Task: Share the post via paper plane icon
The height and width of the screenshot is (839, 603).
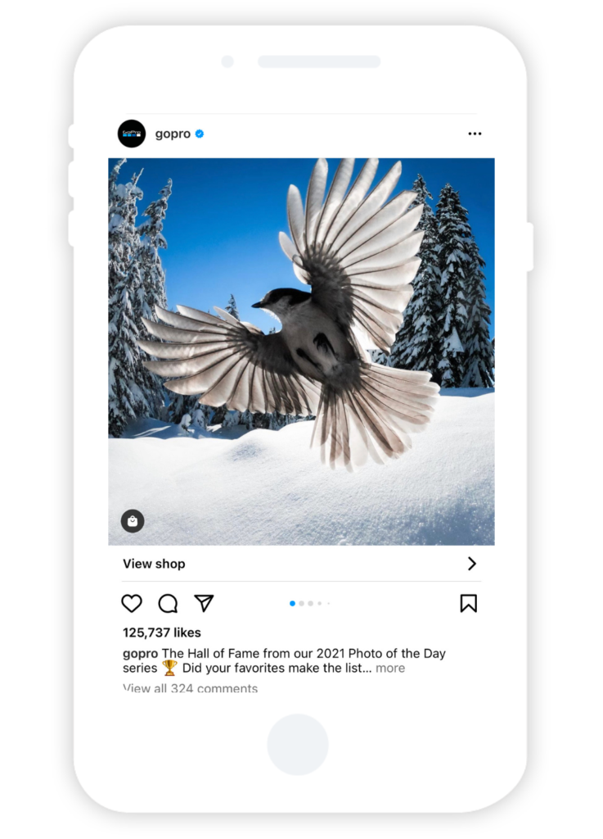Action: [204, 603]
